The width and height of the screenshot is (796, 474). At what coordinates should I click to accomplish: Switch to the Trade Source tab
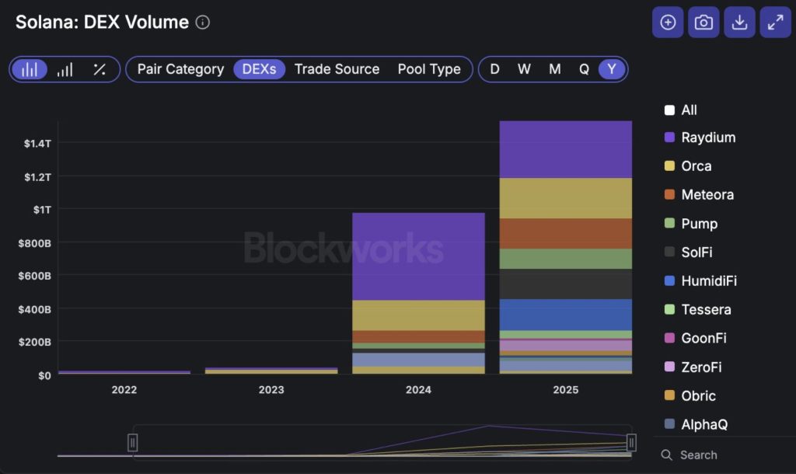click(337, 69)
